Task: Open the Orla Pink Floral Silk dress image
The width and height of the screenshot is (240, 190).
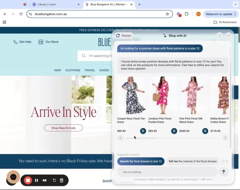Action: (x=194, y=95)
